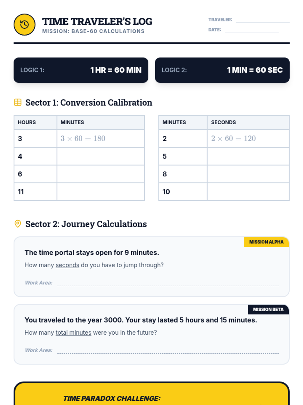Click the seconds cell for 10 minutes
This screenshot has height=405, width=303.
coord(248,192)
